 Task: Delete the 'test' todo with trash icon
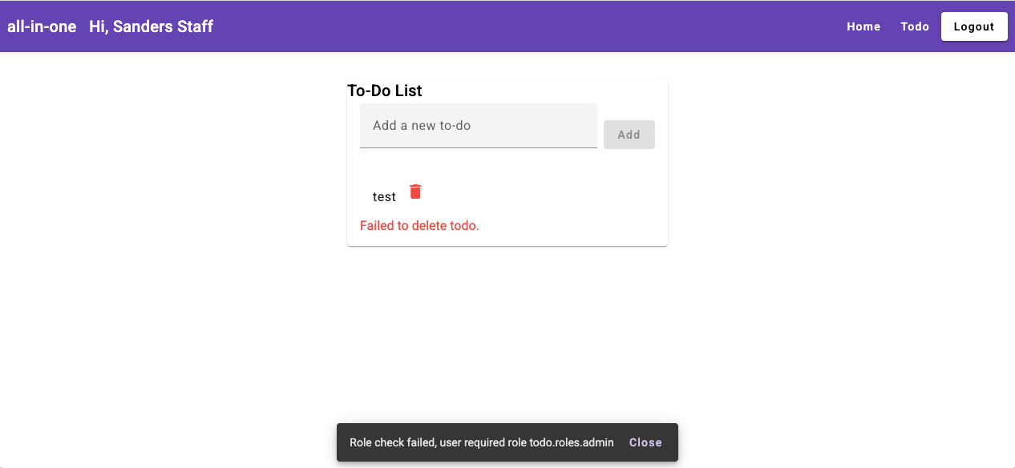click(415, 192)
